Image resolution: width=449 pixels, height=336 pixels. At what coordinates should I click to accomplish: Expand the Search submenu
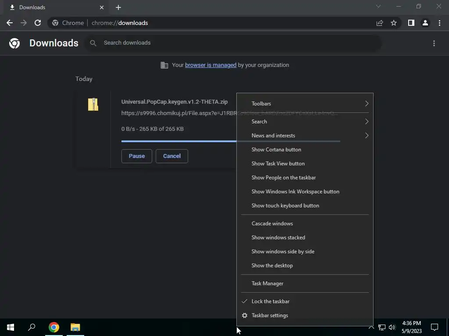click(305, 122)
